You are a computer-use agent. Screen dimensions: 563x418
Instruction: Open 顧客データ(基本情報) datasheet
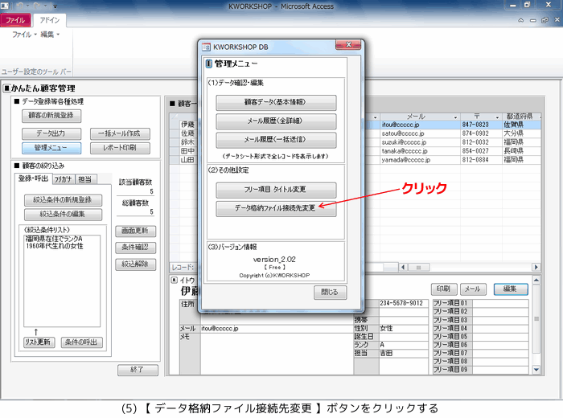pos(276,103)
